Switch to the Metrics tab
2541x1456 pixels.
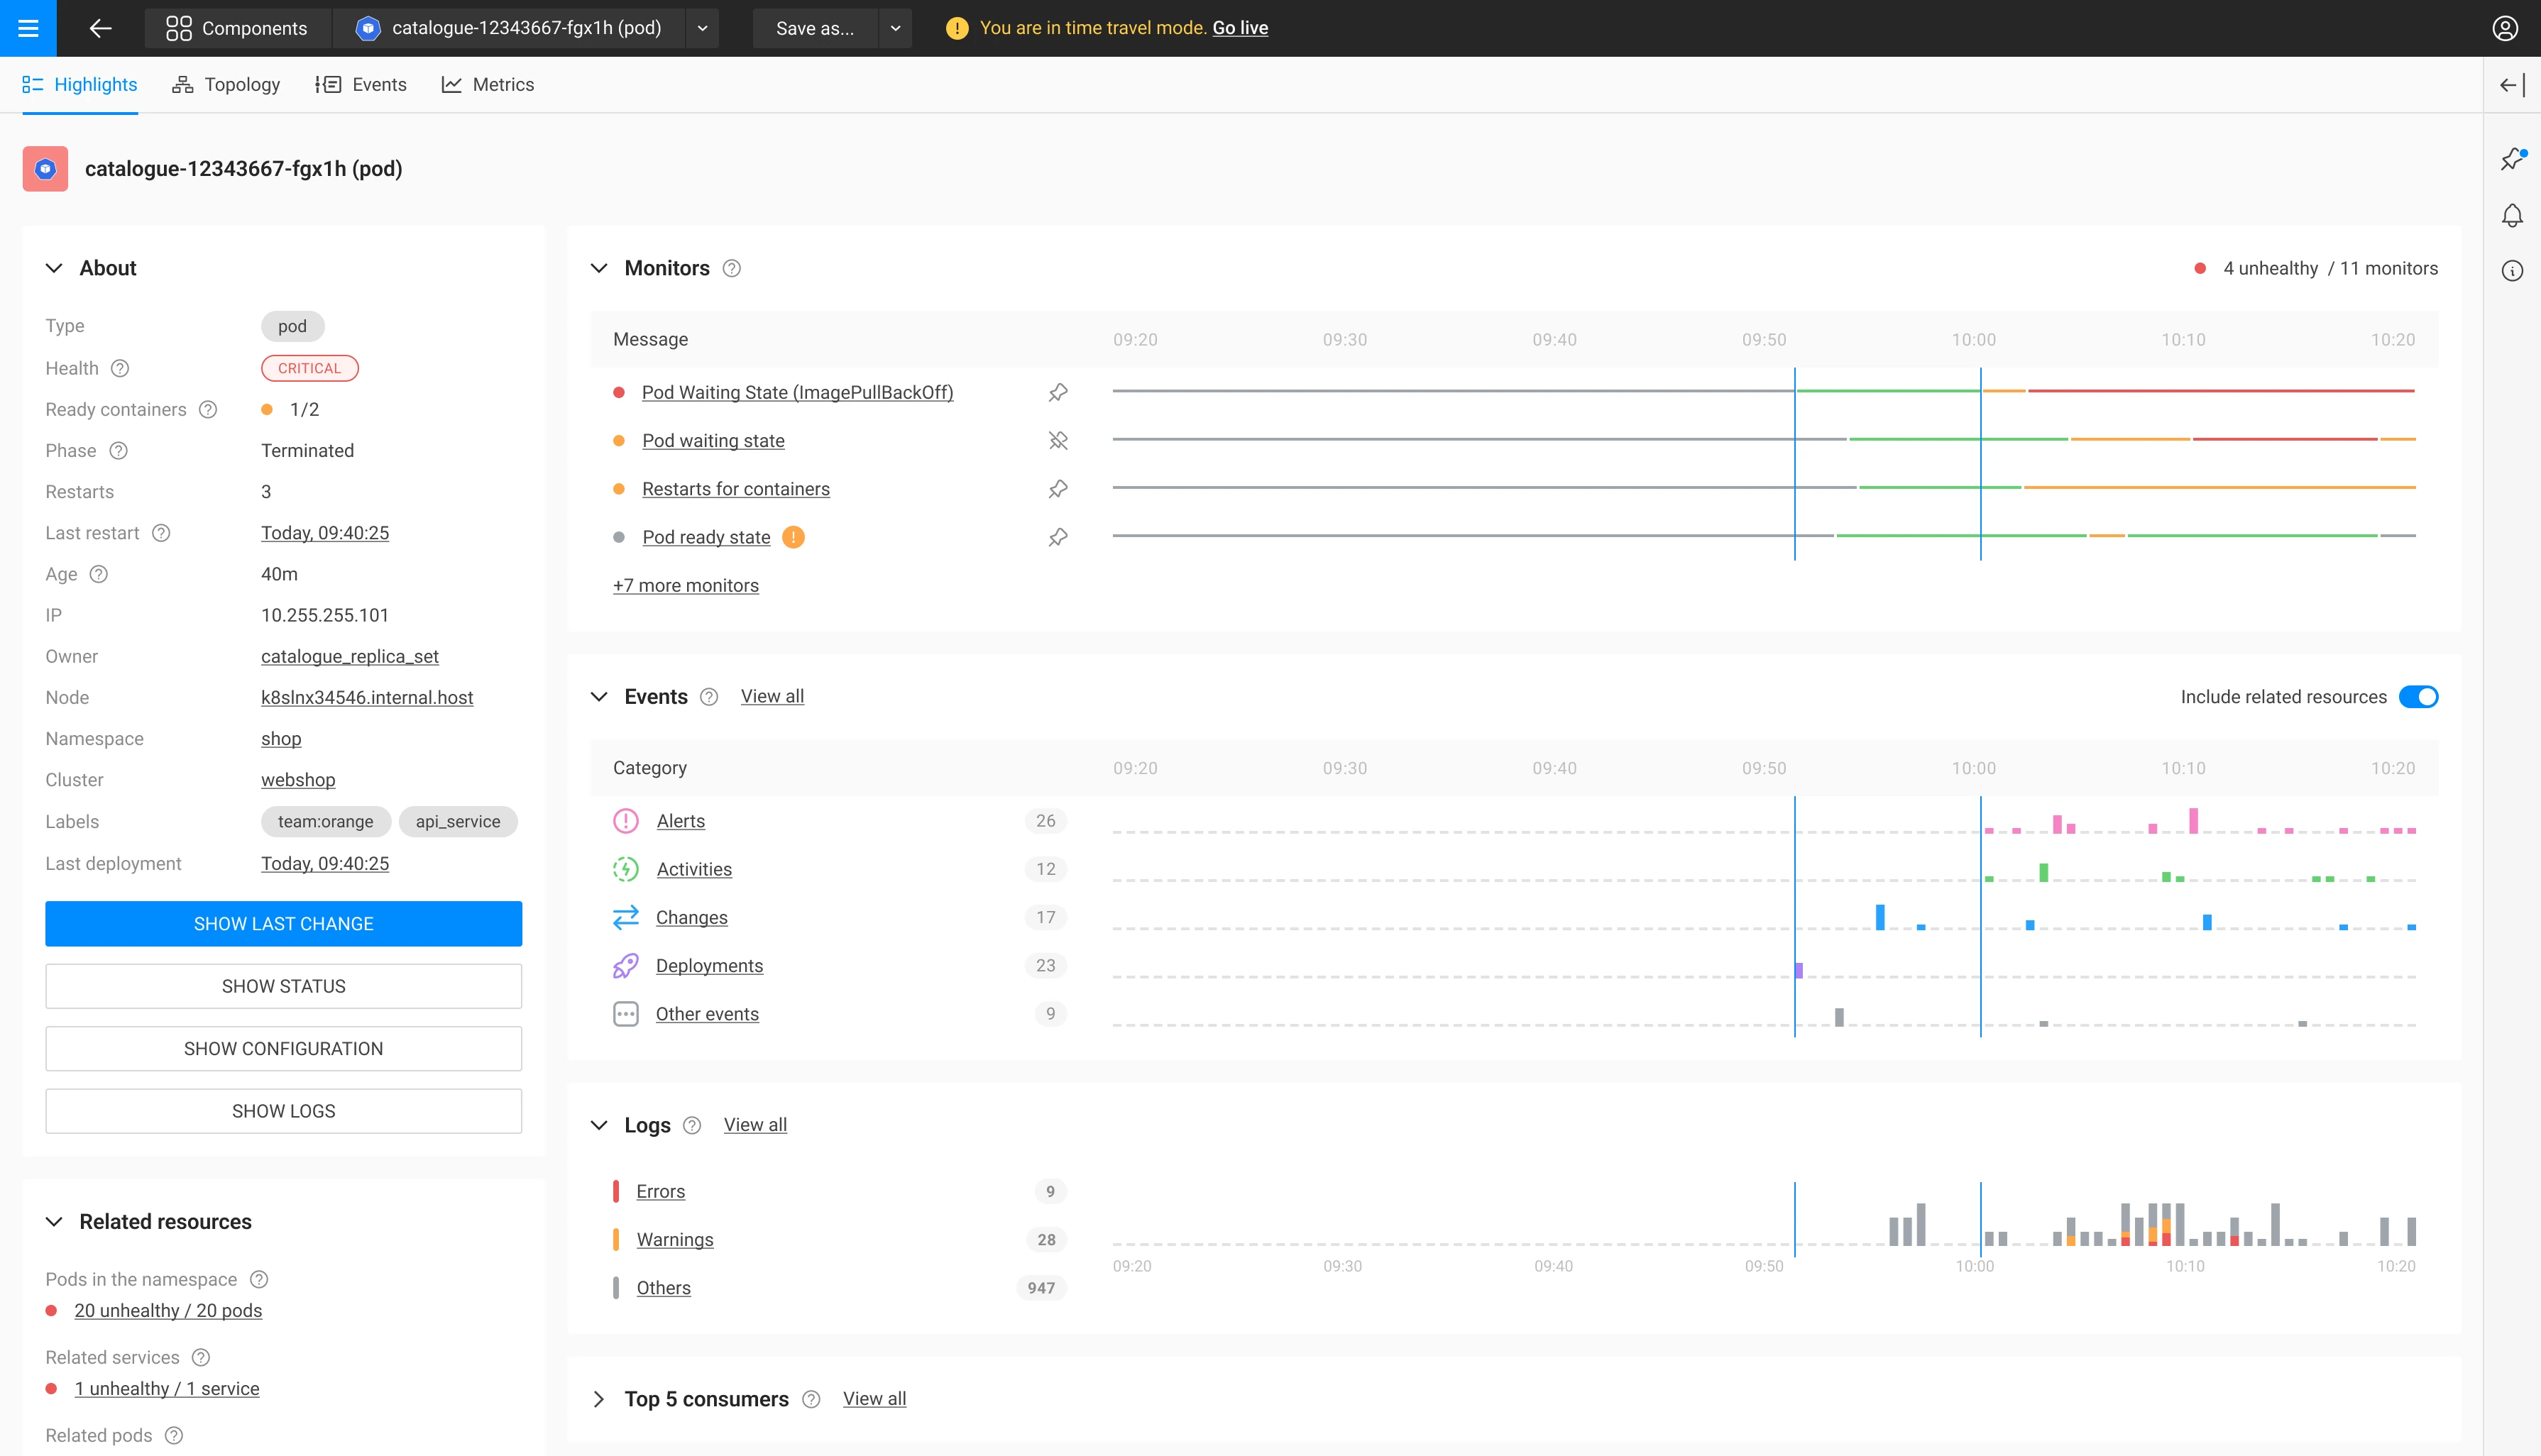click(488, 85)
